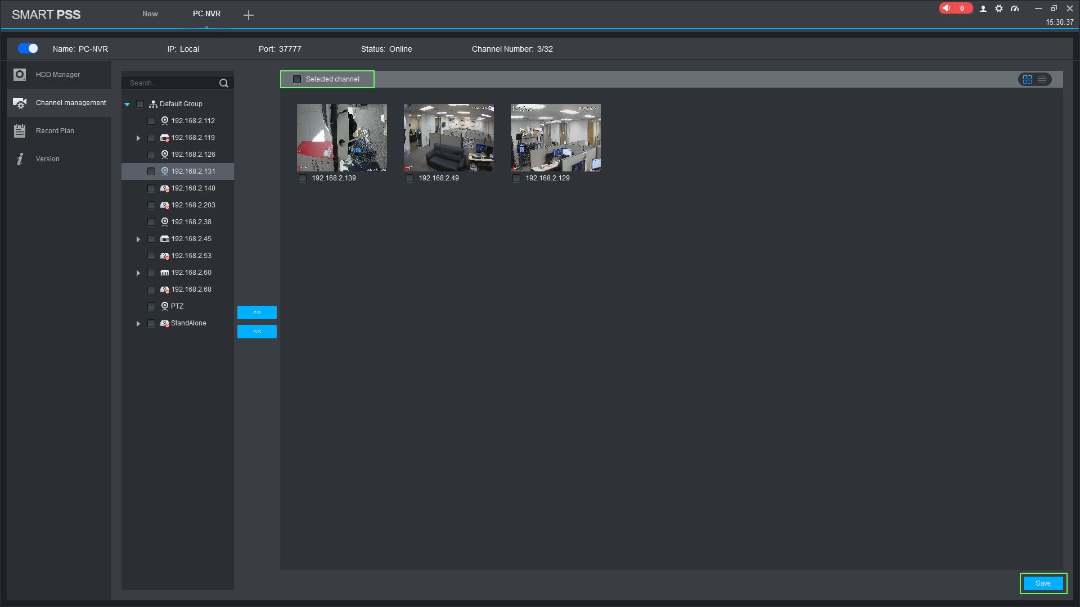Expand the 192.168.2.119 device node

pos(138,138)
